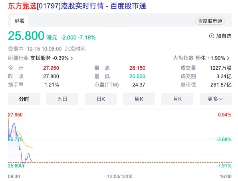This screenshot has height=181, width=238.
Task: Click the 恒生 +1.90% index link
Action: click(210, 58)
